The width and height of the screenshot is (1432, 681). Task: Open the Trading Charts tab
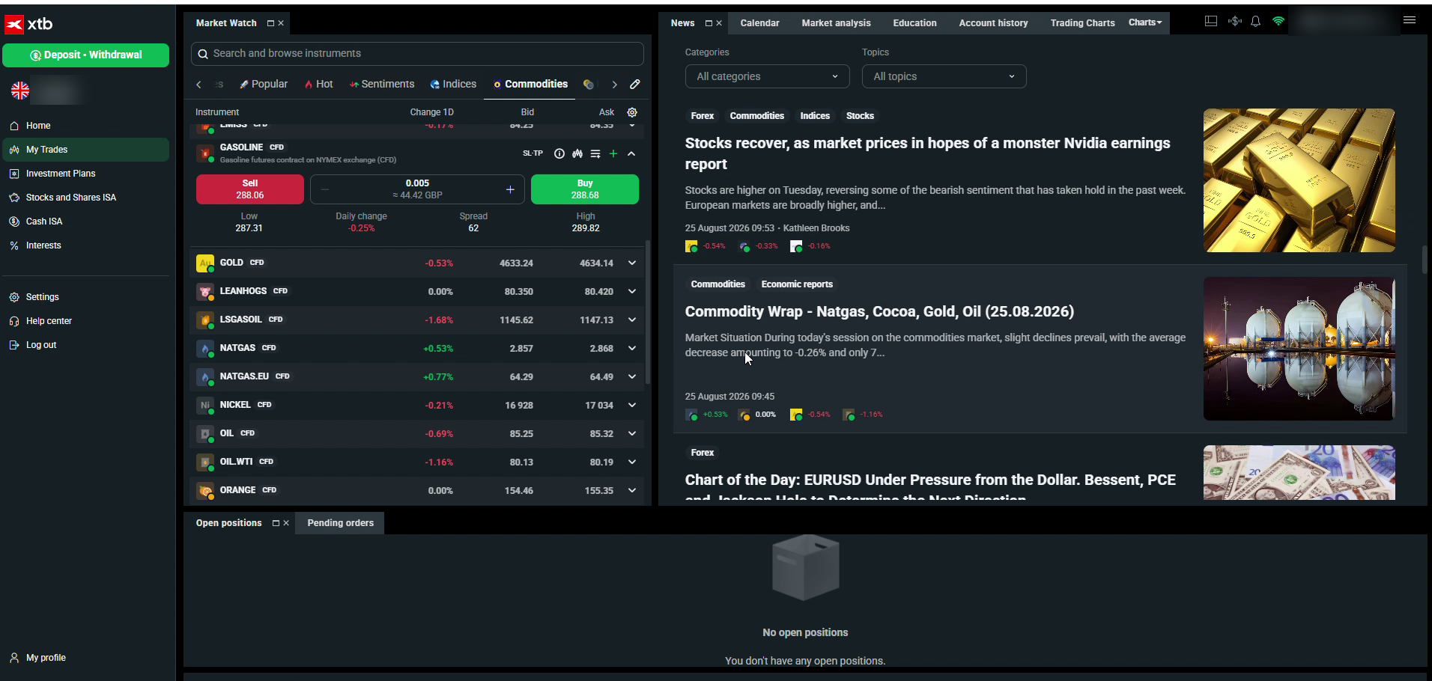(1082, 23)
